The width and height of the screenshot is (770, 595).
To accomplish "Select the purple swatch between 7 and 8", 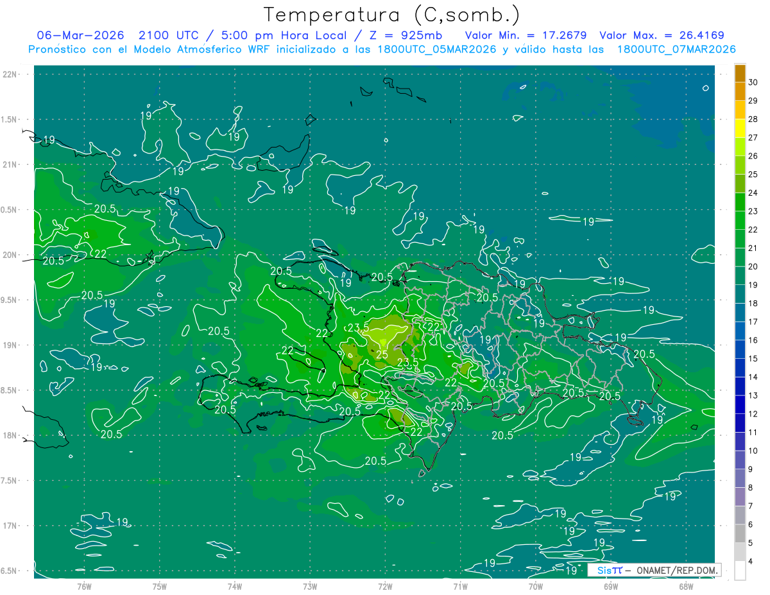I will (x=740, y=497).
